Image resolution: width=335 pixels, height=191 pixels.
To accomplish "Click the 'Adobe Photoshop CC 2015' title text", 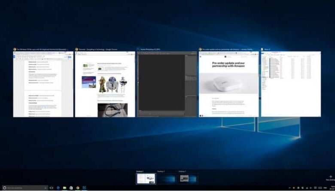I will click(150, 49).
